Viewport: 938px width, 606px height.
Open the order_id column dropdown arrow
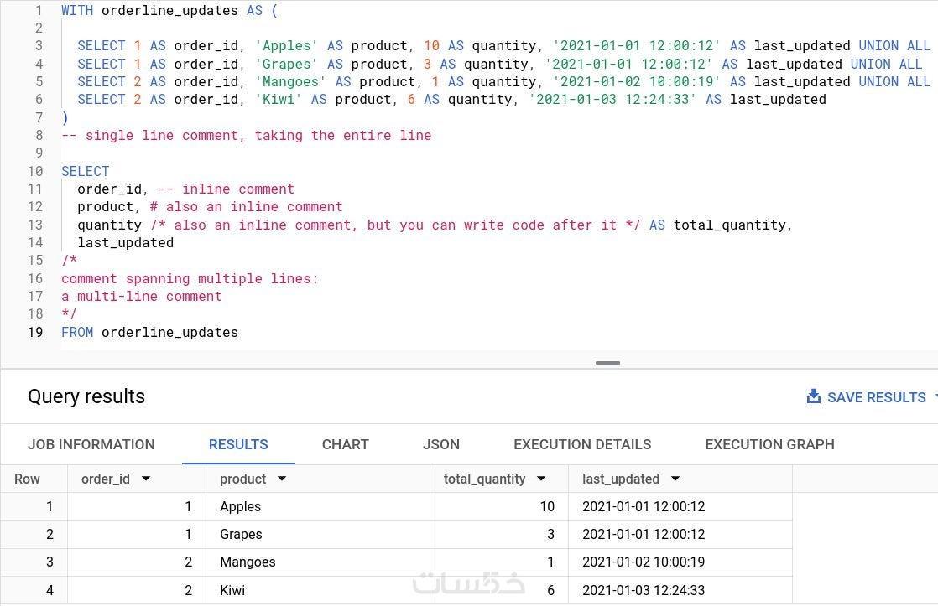point(146,479)
